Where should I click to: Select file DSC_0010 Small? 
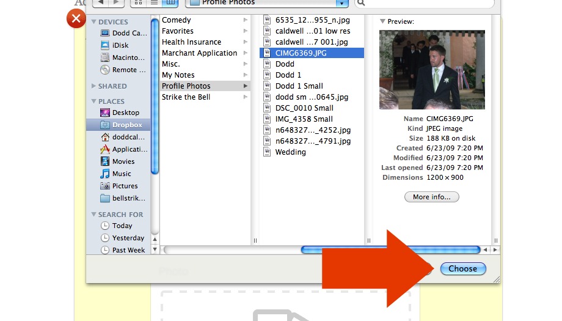click(312, 108)
